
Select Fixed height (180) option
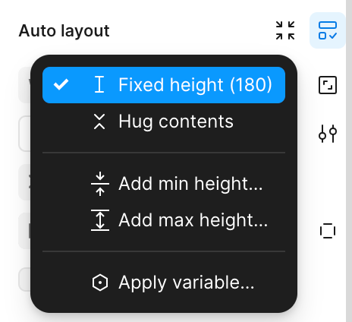164,85
